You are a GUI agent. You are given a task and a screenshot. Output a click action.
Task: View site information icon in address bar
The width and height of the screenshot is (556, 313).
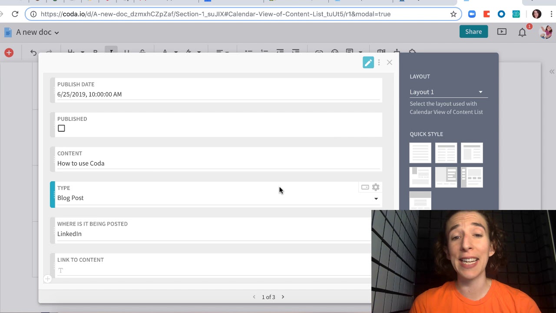coord(33,14)
